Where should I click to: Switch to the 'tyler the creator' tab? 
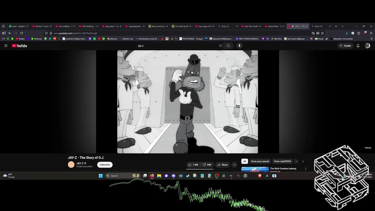coord(251,26)
